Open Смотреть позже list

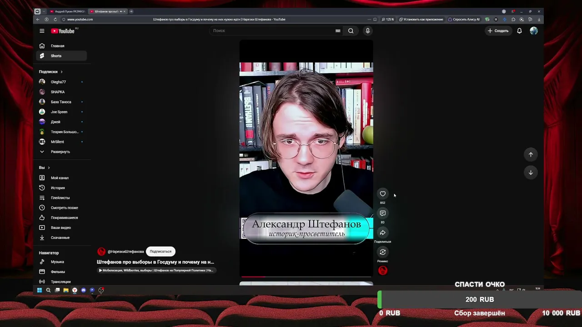(x=62, y=208)
